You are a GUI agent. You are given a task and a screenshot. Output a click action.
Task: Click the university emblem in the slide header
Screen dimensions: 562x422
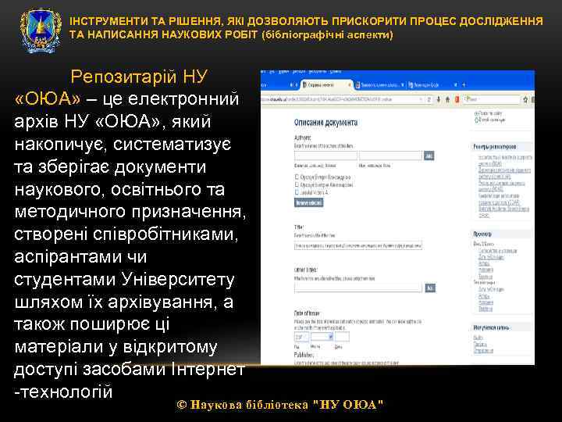[x=41, y=31]
